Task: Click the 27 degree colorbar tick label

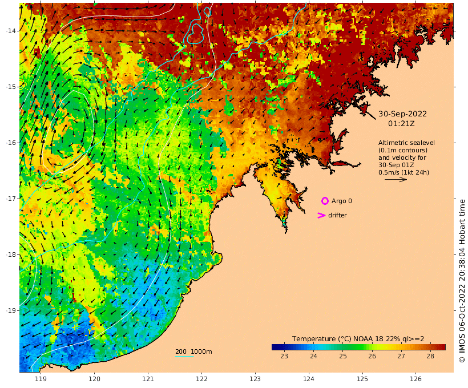Action: (401, 356)
